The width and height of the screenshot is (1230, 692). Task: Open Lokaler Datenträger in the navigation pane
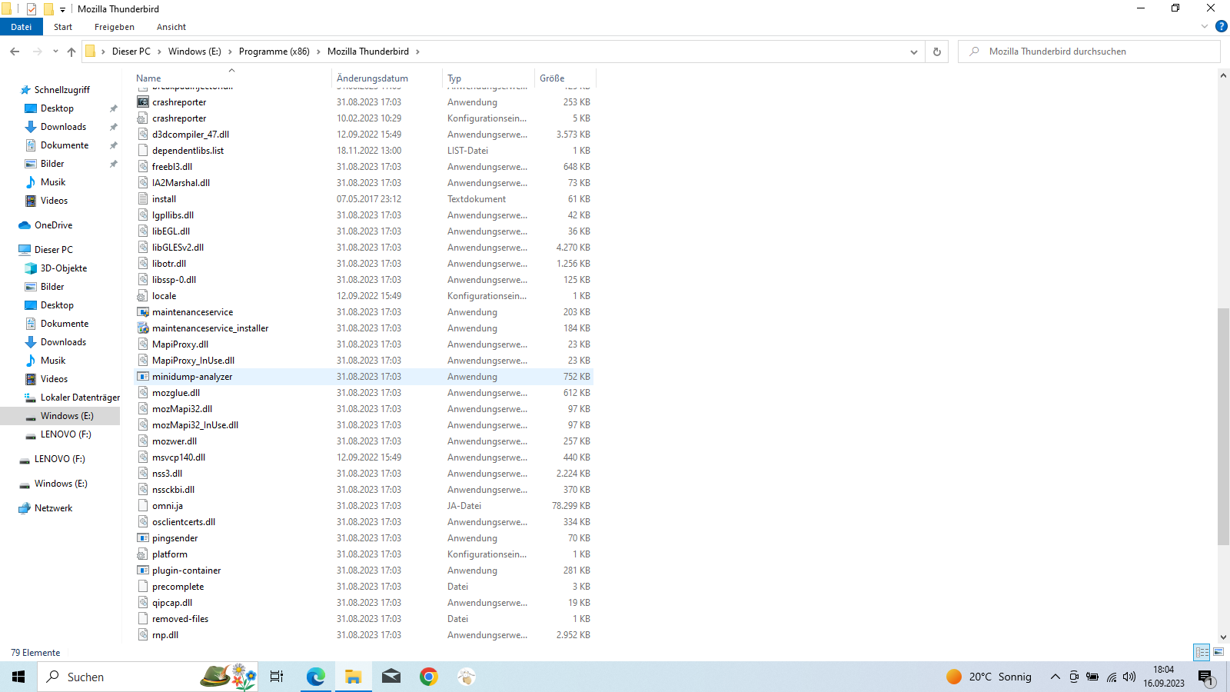point(80,398)
